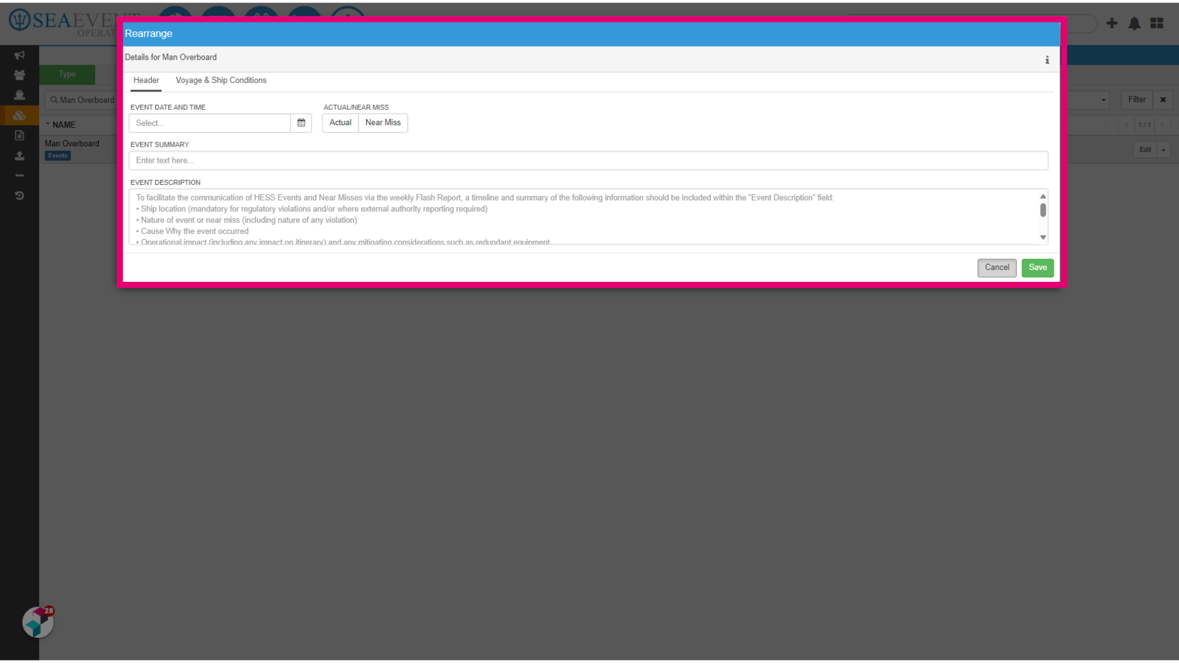Switch to the Header tab
Viewport: 1179px width, 663px height.
[x=146, y=80]
